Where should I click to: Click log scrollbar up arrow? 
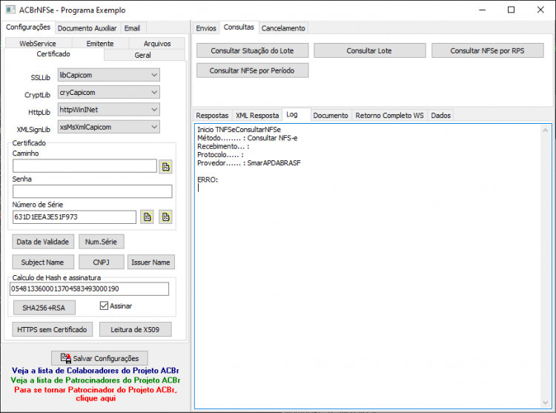pos(546,130)
